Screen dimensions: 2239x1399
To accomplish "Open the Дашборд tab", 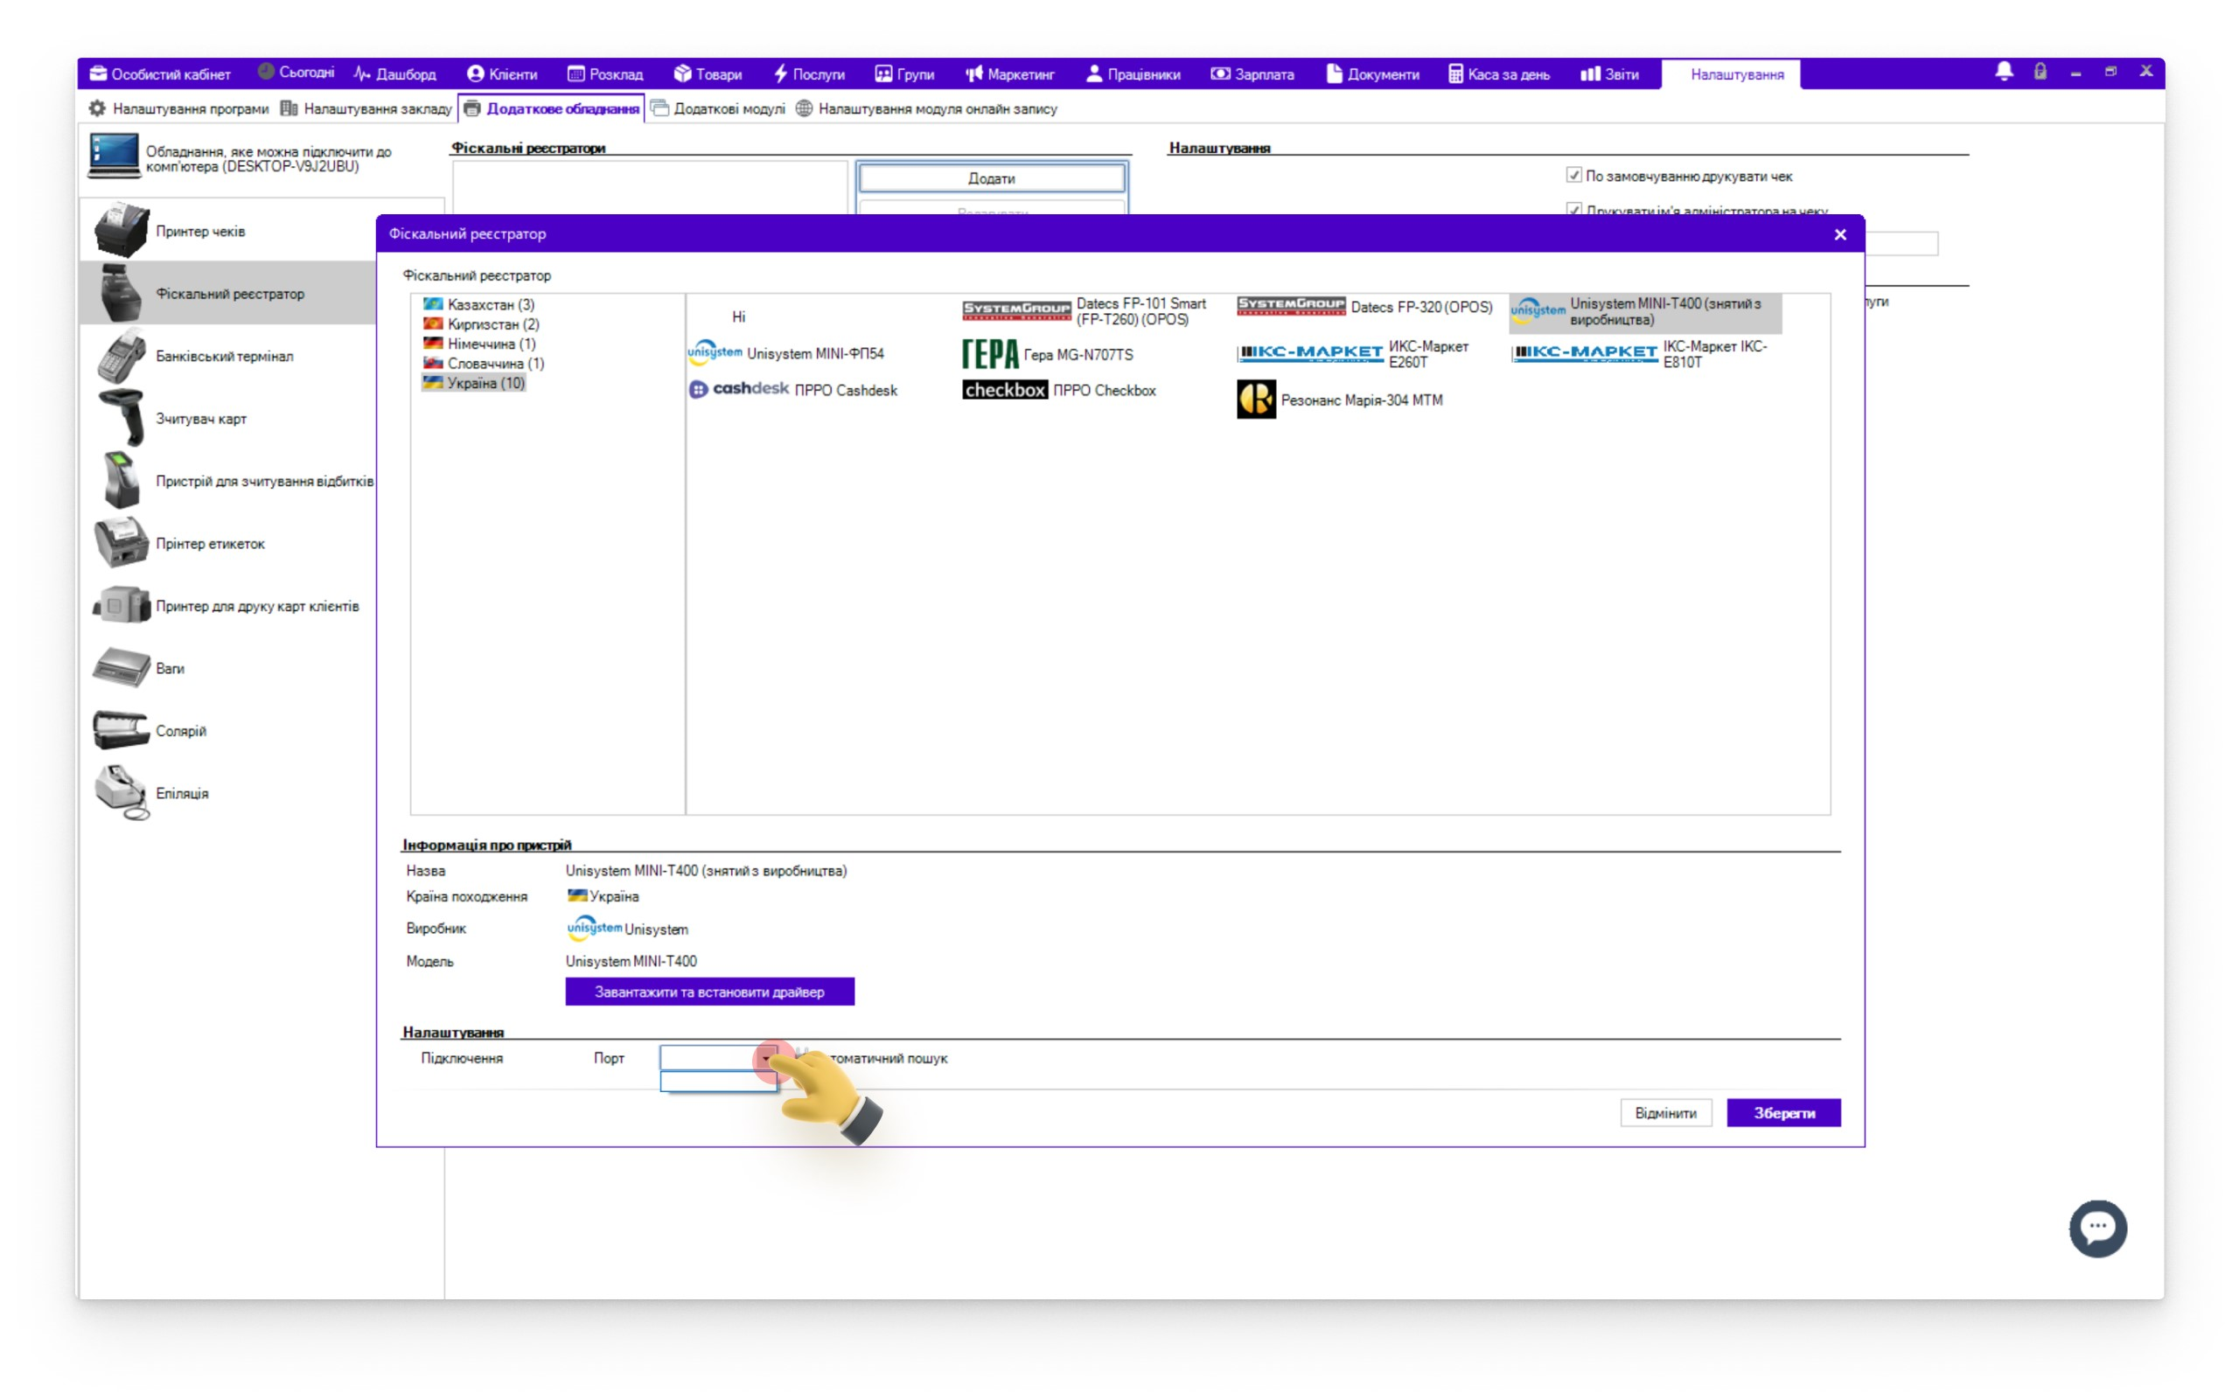I will pos(395,74).
